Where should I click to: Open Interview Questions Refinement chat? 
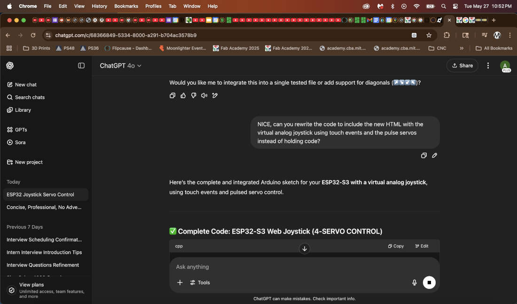[x=46, y=265]
